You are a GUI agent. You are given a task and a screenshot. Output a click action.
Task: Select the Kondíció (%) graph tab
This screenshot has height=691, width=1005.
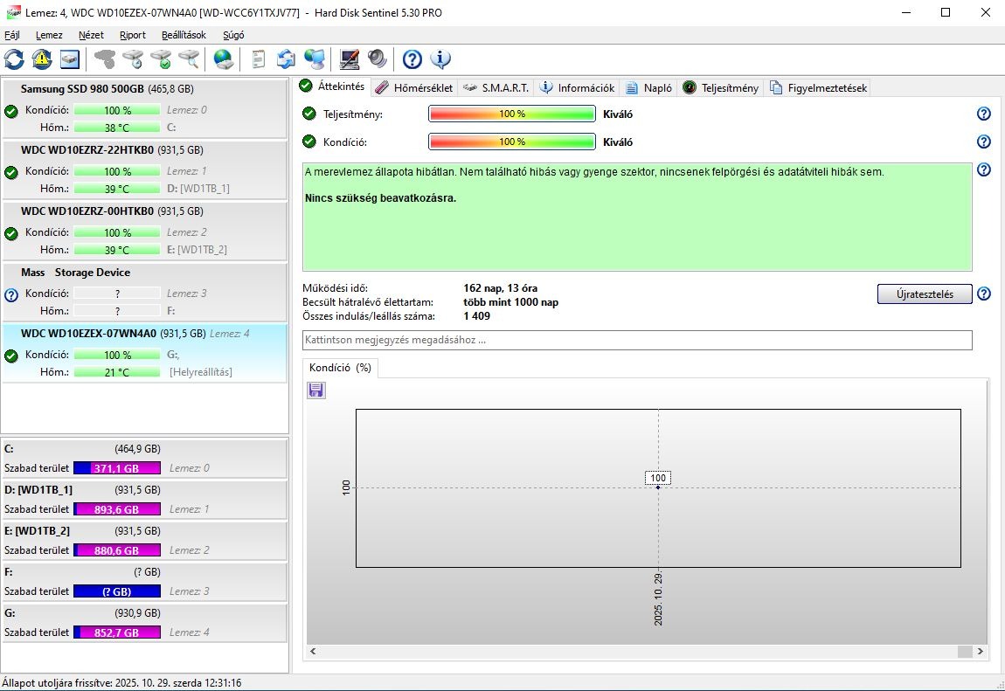point(340,368)
